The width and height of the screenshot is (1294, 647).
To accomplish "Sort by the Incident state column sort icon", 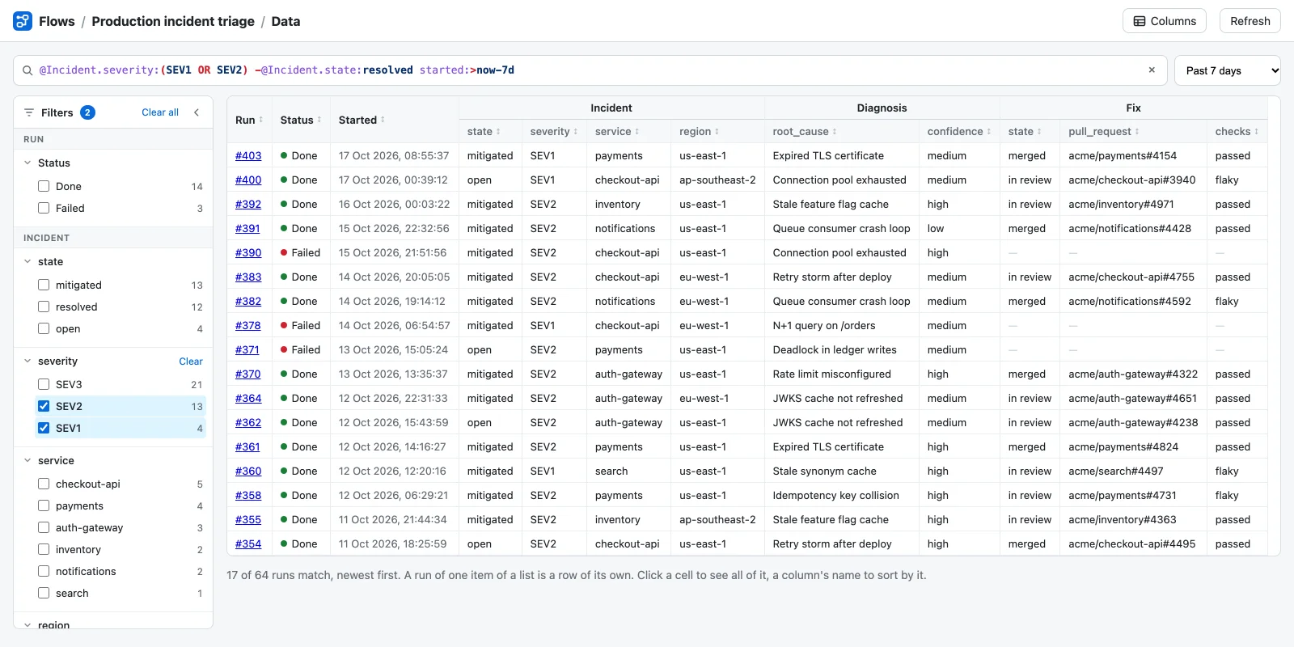I will tap(498, 132).
